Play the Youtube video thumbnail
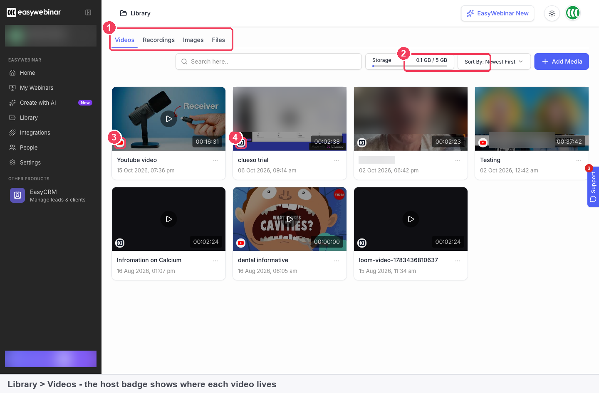Viewport: 599px width, 393px height. coord(168,119)
